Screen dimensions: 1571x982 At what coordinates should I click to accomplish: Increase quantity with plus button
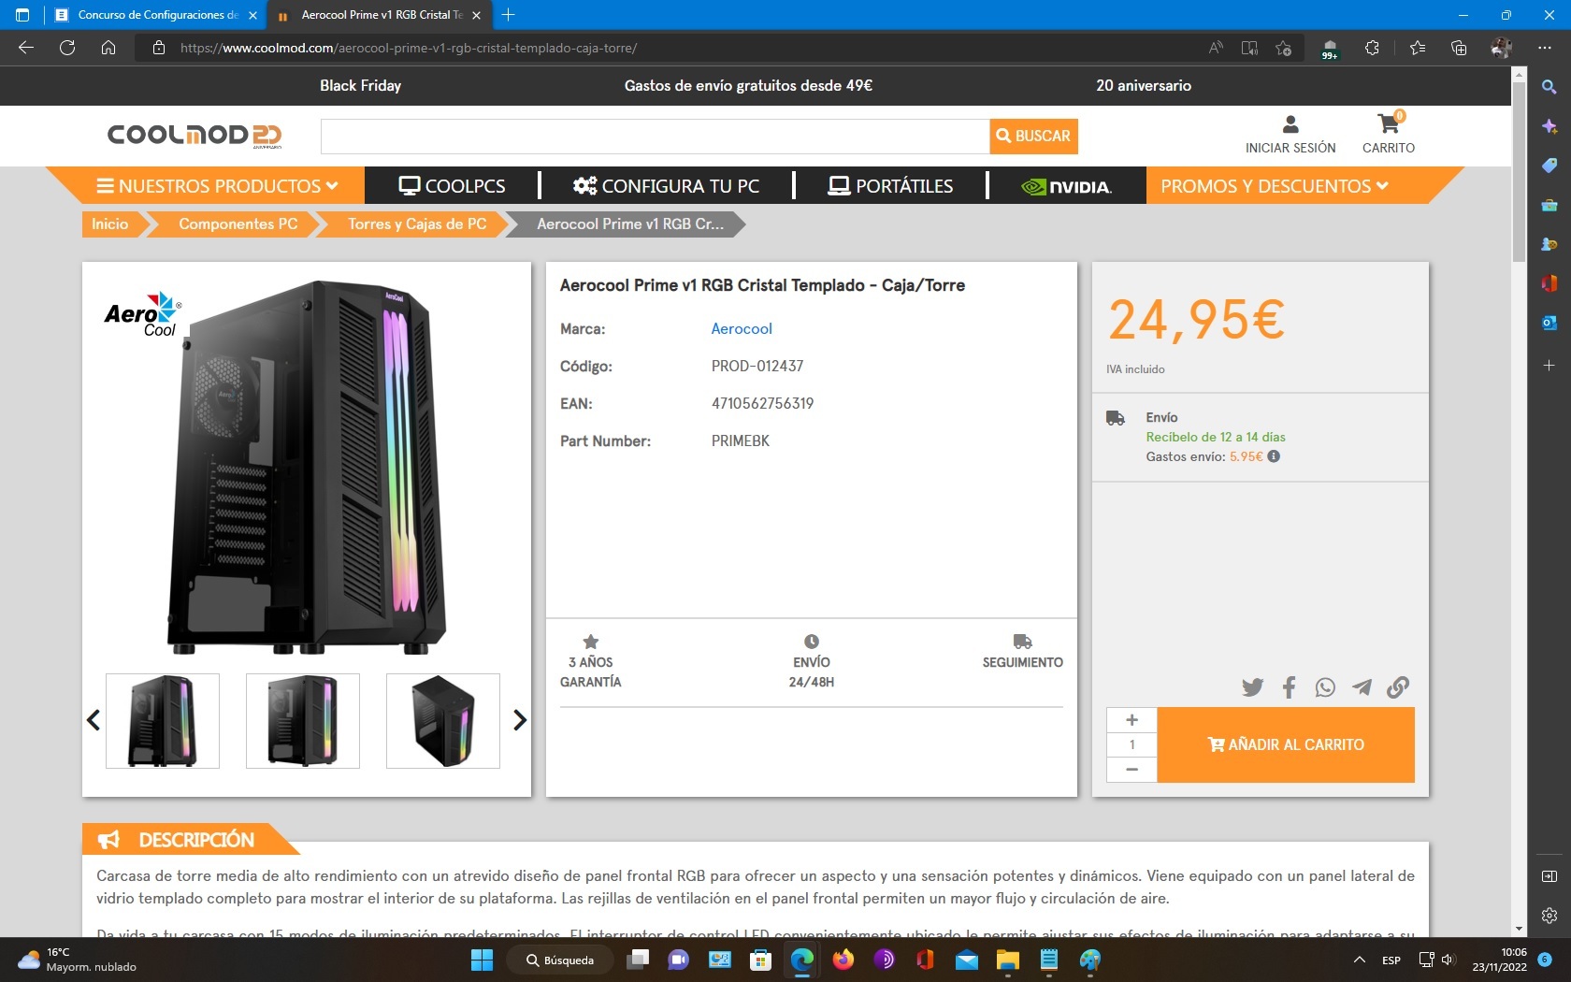point(1131,720)
